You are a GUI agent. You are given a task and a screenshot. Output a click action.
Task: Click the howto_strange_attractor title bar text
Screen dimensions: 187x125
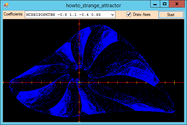93,6
